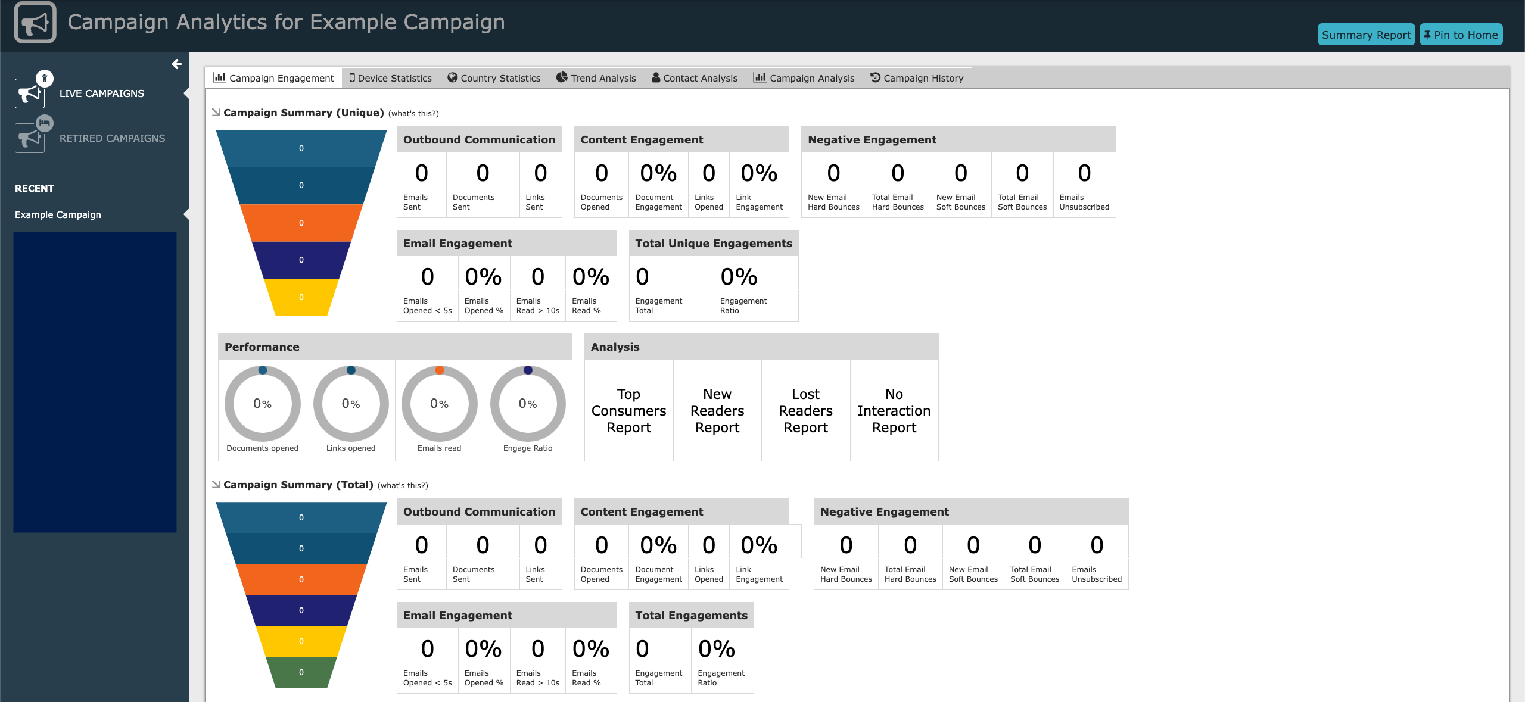
Task: Click the Contact Analysis person icon
Action: (x=656, y=77)
